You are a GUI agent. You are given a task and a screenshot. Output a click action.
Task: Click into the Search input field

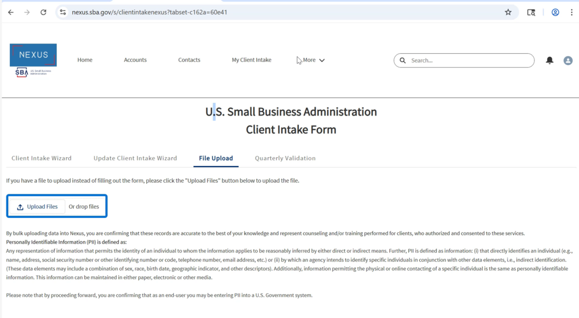pyautogui.click(x=469, y=61)
